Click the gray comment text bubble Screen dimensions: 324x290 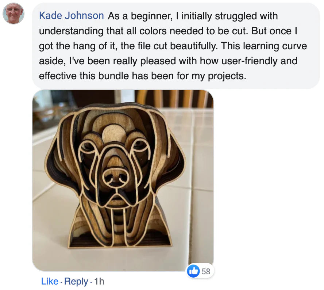(x=175, y=46)
